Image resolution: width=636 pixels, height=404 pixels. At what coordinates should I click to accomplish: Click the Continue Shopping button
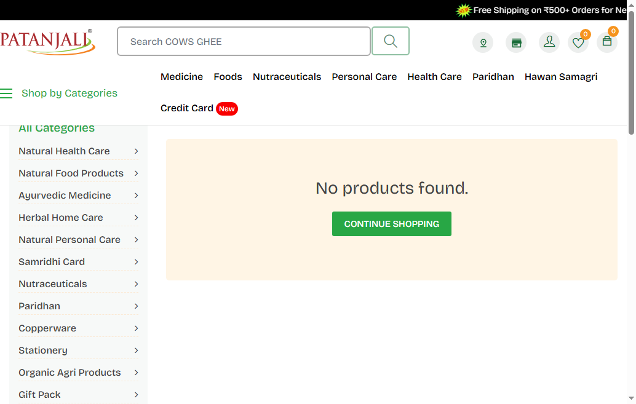click(391, 224)
